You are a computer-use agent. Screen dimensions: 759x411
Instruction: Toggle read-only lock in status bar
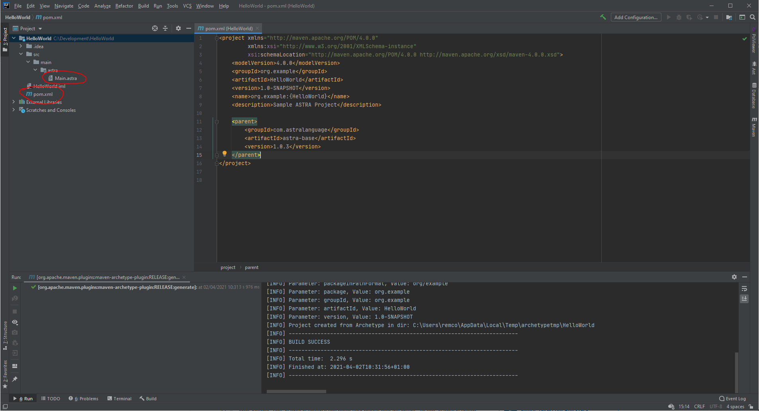coord(751,407)
